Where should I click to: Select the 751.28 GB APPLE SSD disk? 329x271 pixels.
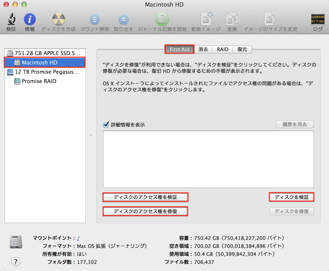(x=45, y=53)
